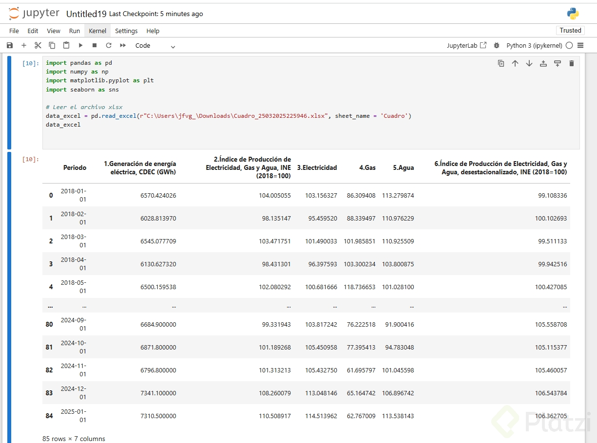Delete the cell with the trash icon
This screenshot has height=443, width=597.
coord(572,63)
